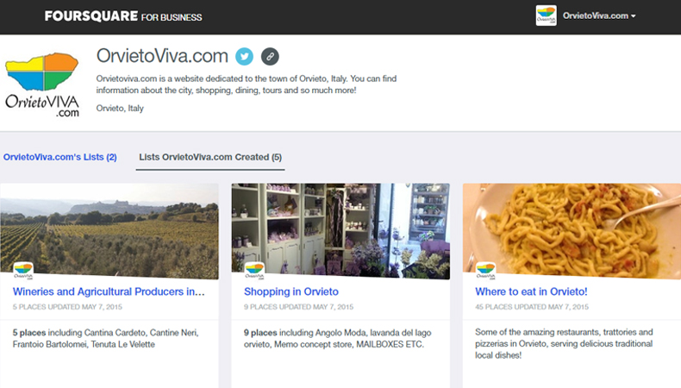Click small author badge on Where to eat card

coord(485,271)
